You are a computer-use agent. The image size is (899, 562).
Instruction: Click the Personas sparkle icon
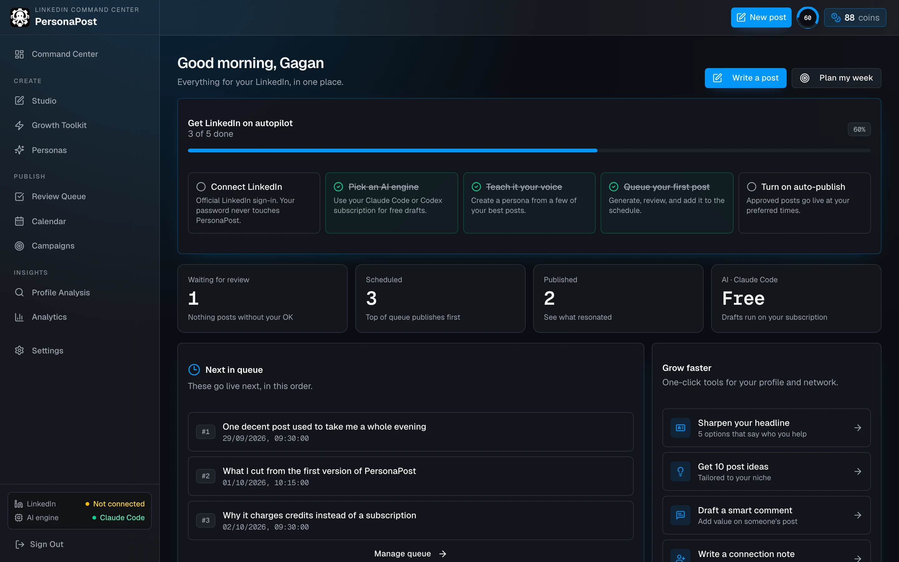19,150
